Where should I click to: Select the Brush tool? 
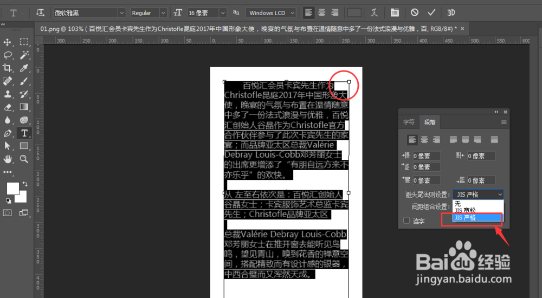point(24,81)
